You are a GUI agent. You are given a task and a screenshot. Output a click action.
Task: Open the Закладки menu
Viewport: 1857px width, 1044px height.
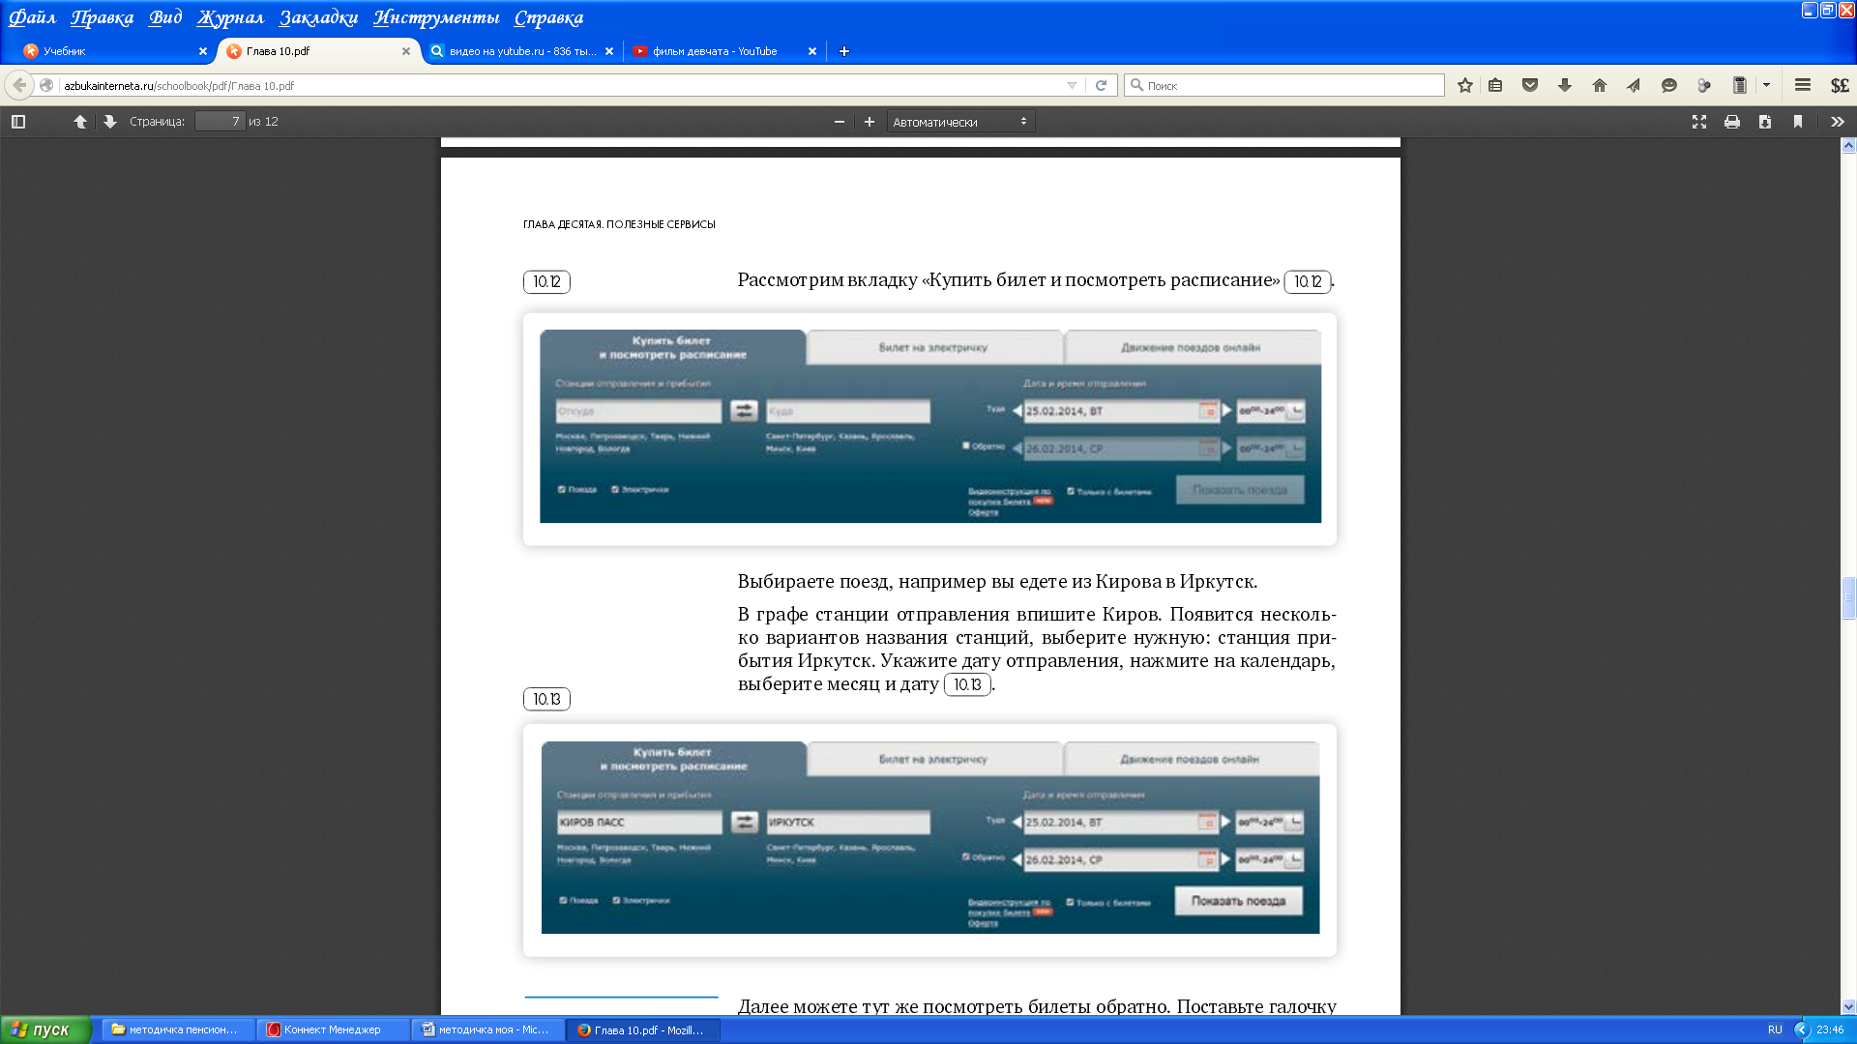coord(319,17)
